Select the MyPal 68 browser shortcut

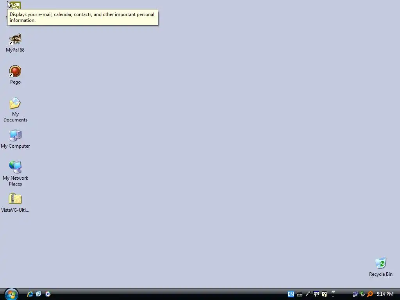coord(15,39)
